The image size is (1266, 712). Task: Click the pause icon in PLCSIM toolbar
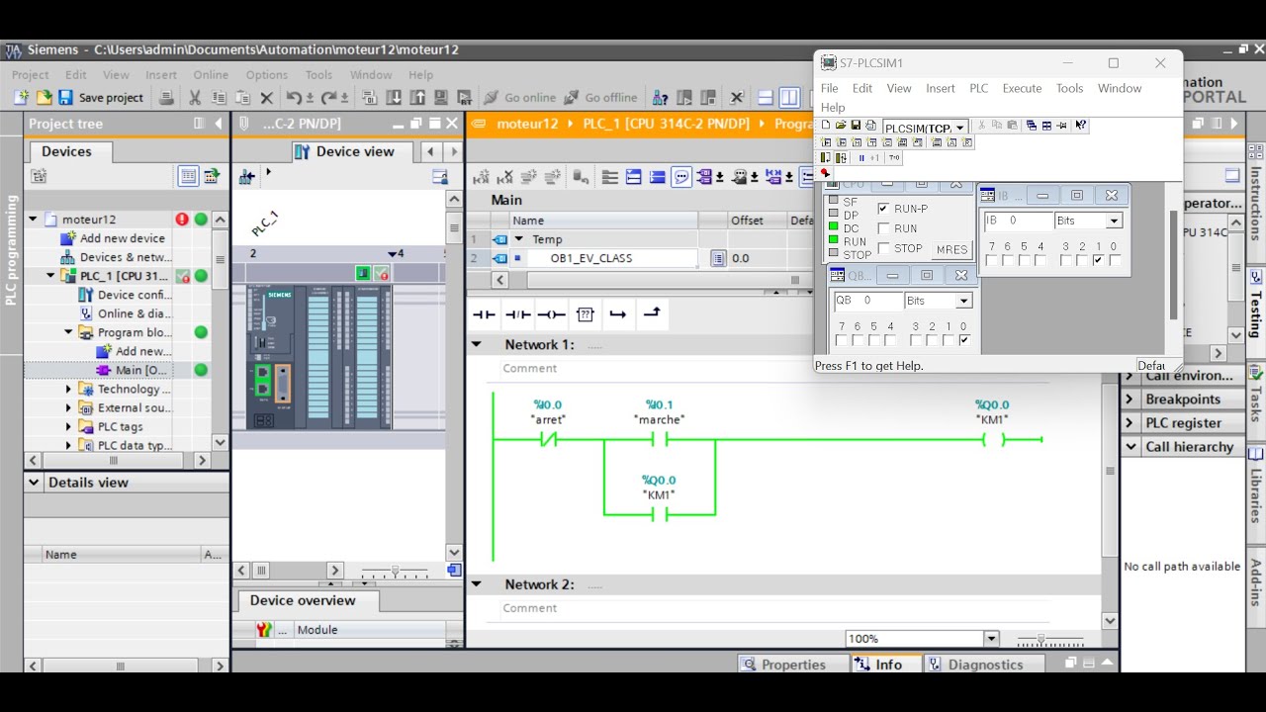[x=861, y=157]
